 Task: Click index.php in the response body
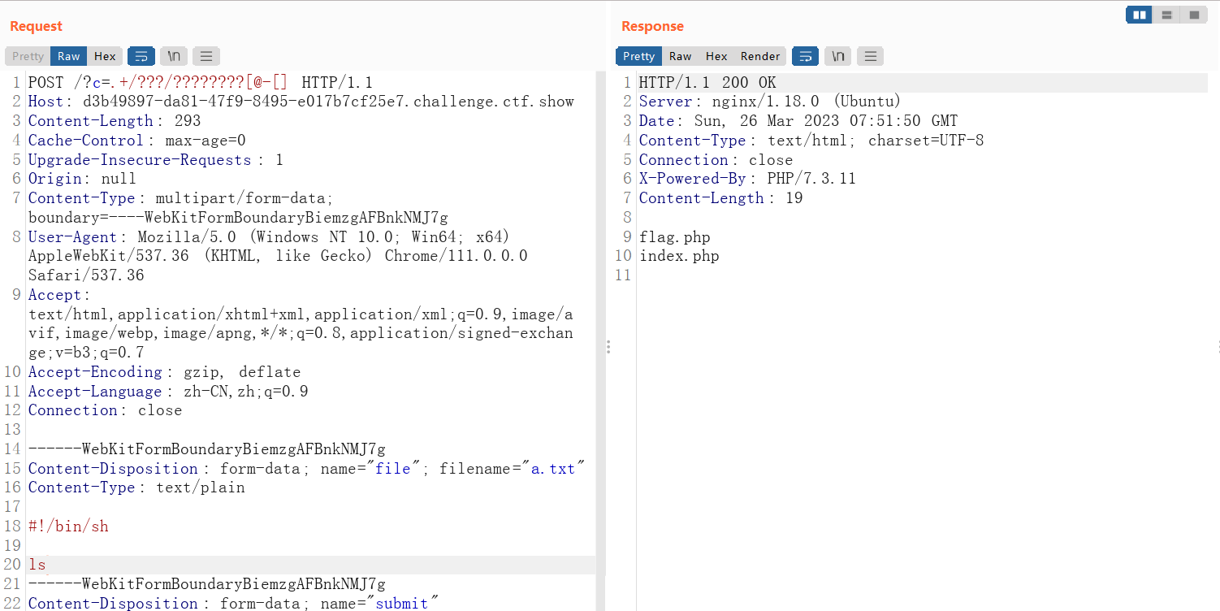pyautogui.click(x=679, y=256)
